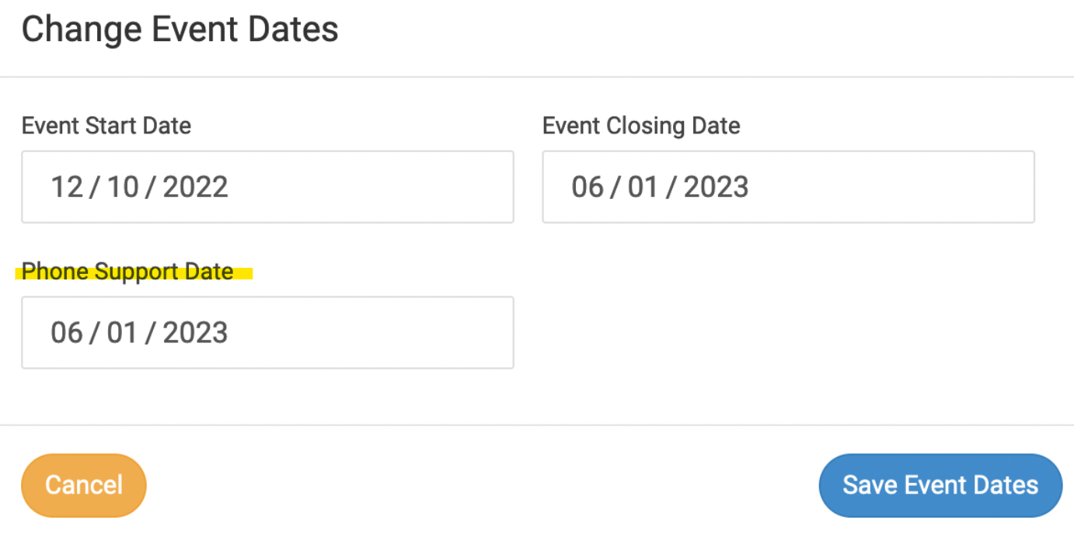Save the event dates
The height and width of the screenshot is (534, 1074).
(x=940, y=485)
